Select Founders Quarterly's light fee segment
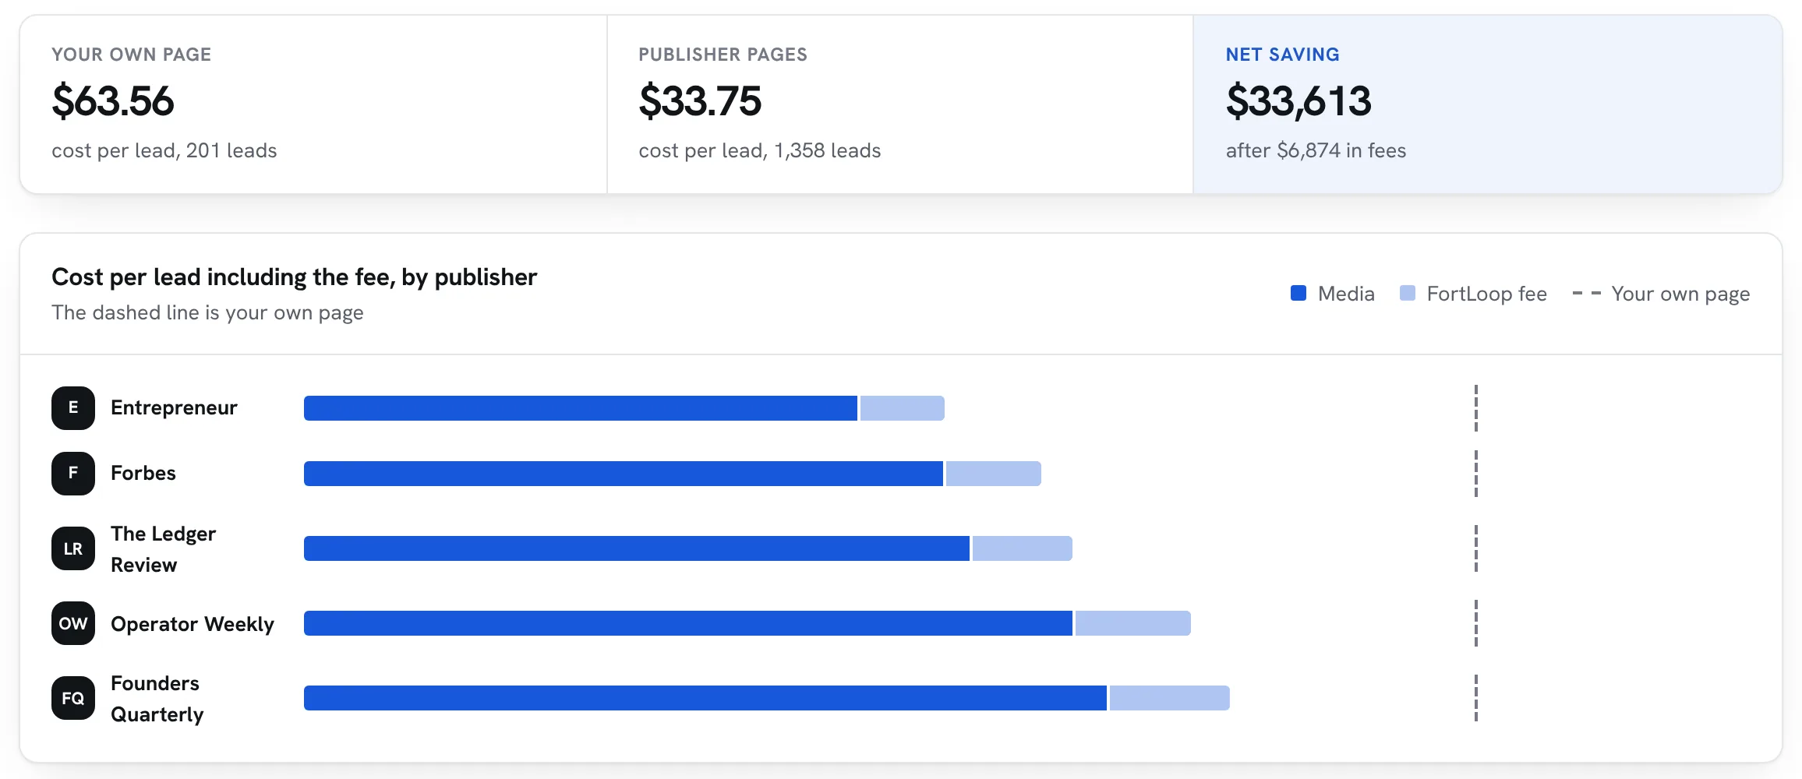Viewport: 1802px width, 779px height. [x=1170, y=698]
